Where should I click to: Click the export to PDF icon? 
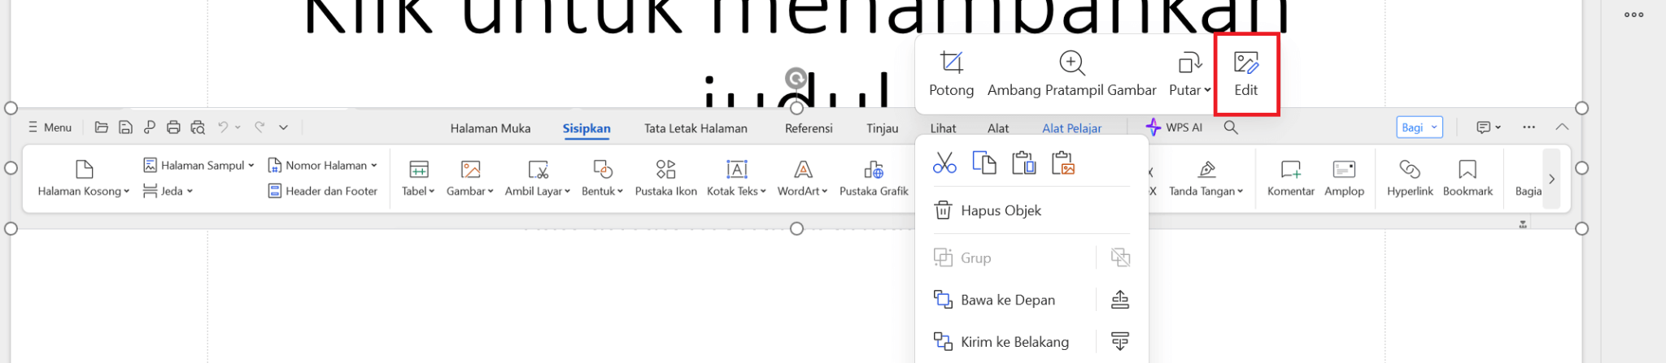(150, 127)
